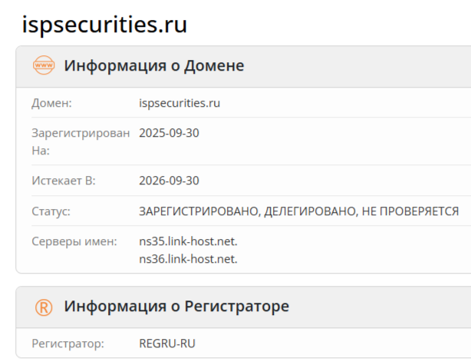Click the orange registrar R icon

coord(44,307)
